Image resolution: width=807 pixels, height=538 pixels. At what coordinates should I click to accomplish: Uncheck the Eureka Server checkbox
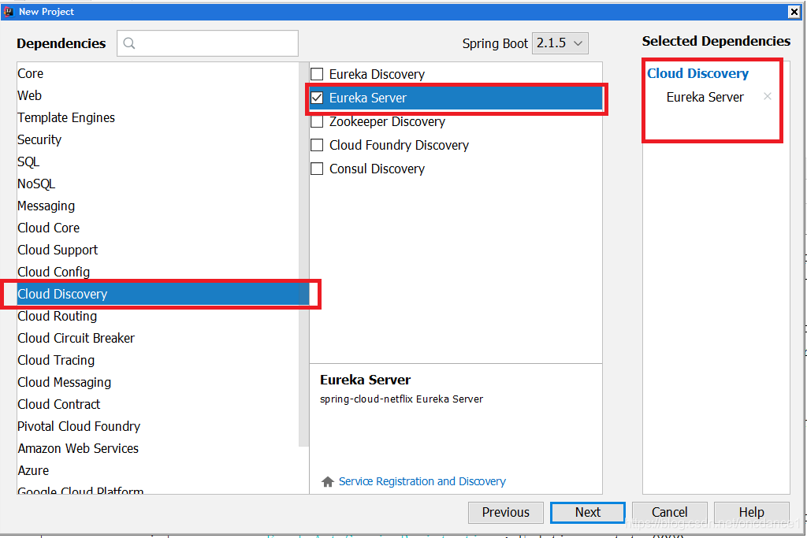click(317, 98)
